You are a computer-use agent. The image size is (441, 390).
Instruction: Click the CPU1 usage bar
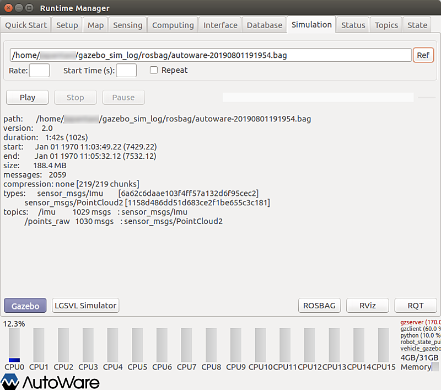[x=39, y=345]
